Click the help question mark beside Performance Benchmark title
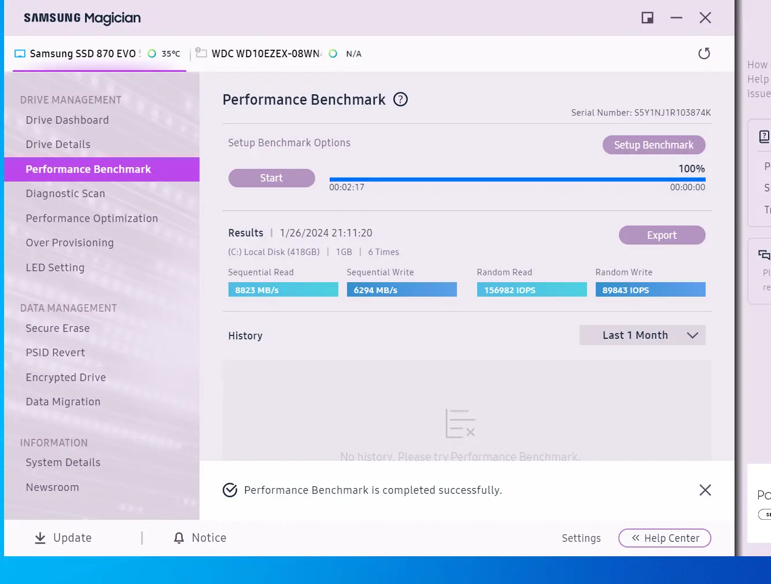771x584 pixels. click(400, 99)
